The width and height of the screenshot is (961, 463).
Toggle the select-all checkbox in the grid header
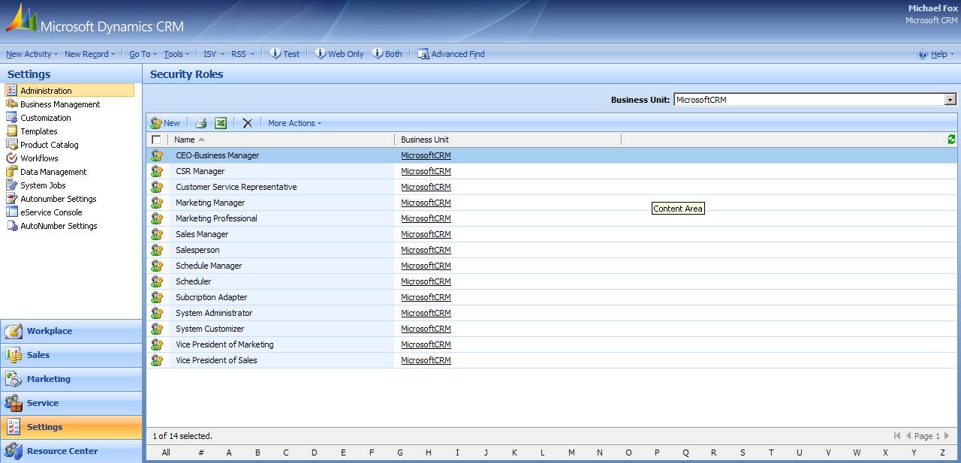(x=156, y=140)
